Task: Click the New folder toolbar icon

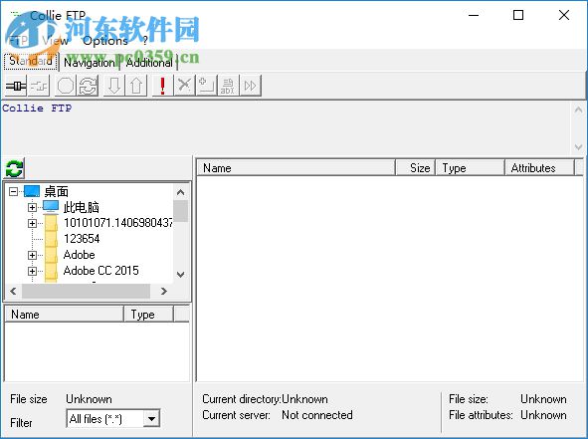Action: (x=206, y=86)
